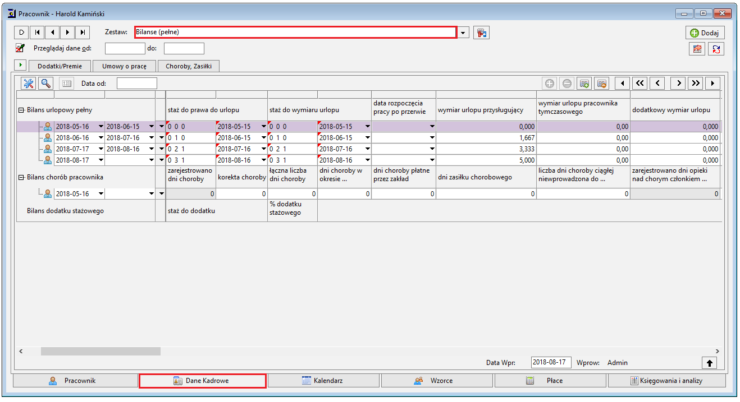
Task: Click the Dodaj button
Action: point(705,33)
